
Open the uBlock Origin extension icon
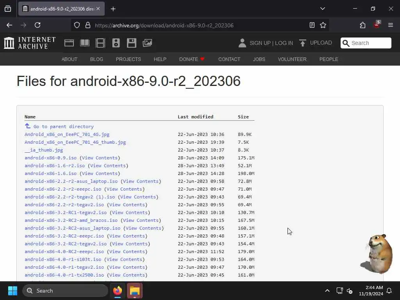coord(377,25)
